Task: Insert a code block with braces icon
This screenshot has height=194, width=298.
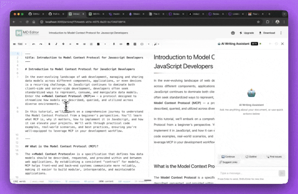Action: [x=142, y=44]
